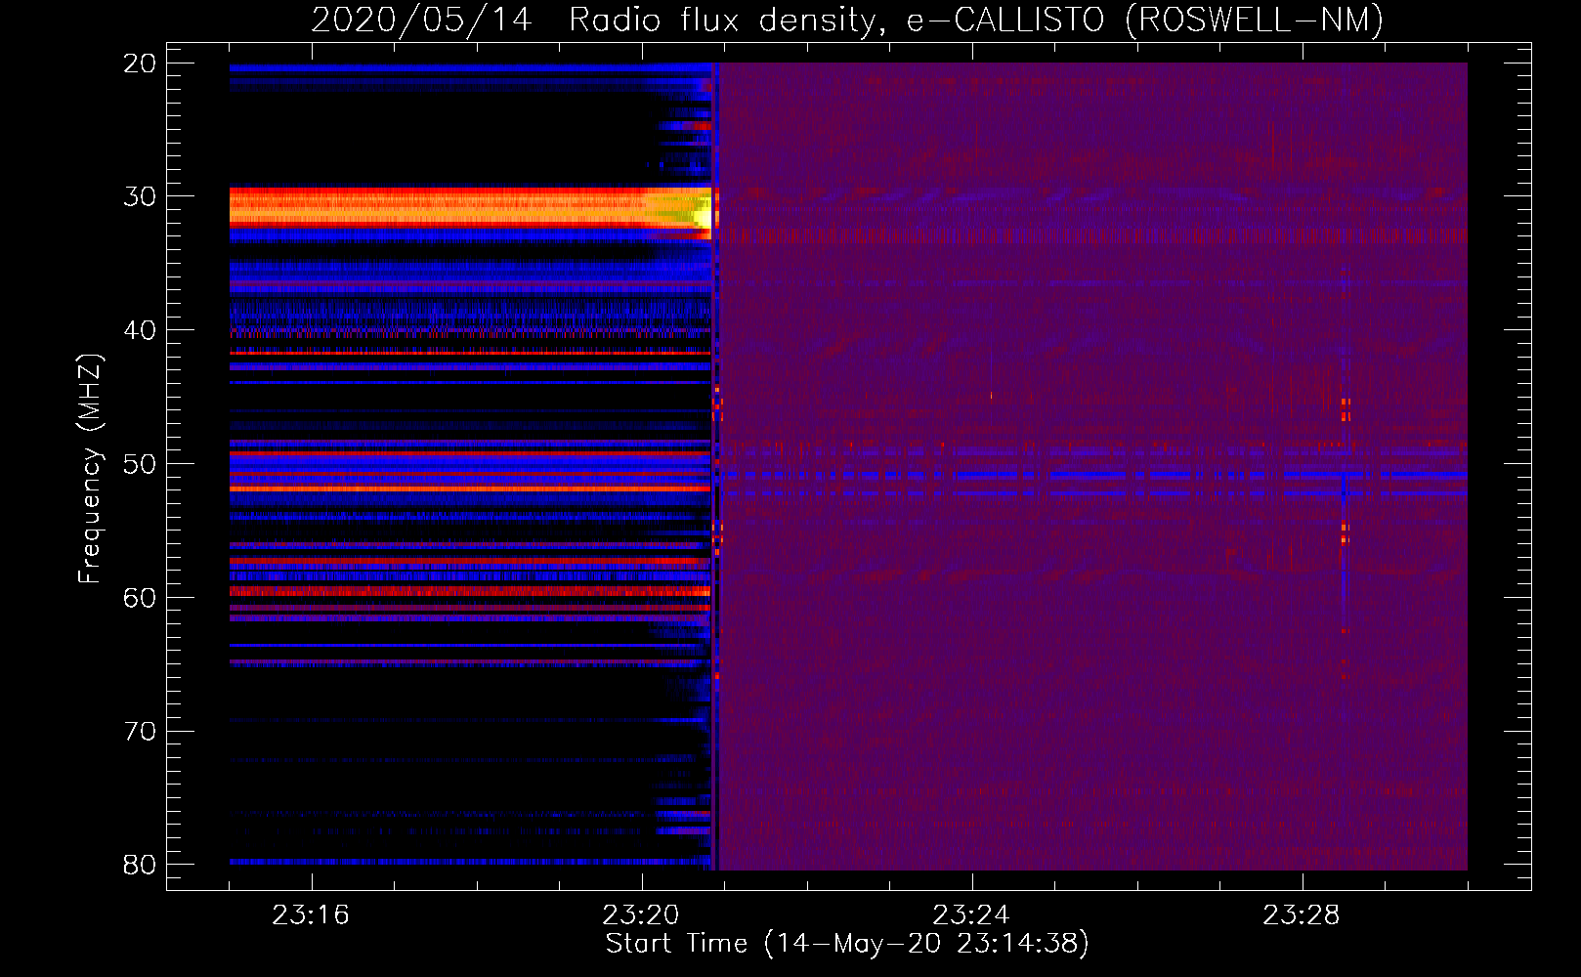This screenshot has height=977, width=1581.
Task: Click the red band near 60 MHz before 23:20
Action: click(x=470, y=591)
